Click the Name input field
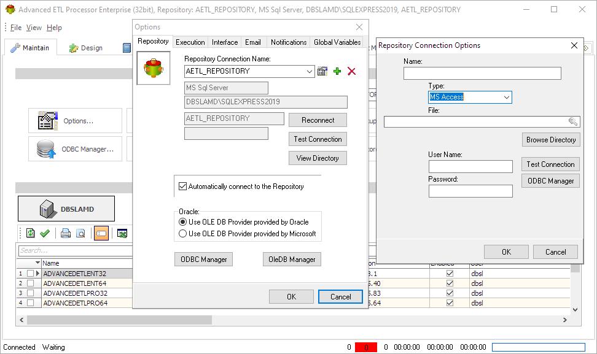597x354 pixels. point(482,73)
